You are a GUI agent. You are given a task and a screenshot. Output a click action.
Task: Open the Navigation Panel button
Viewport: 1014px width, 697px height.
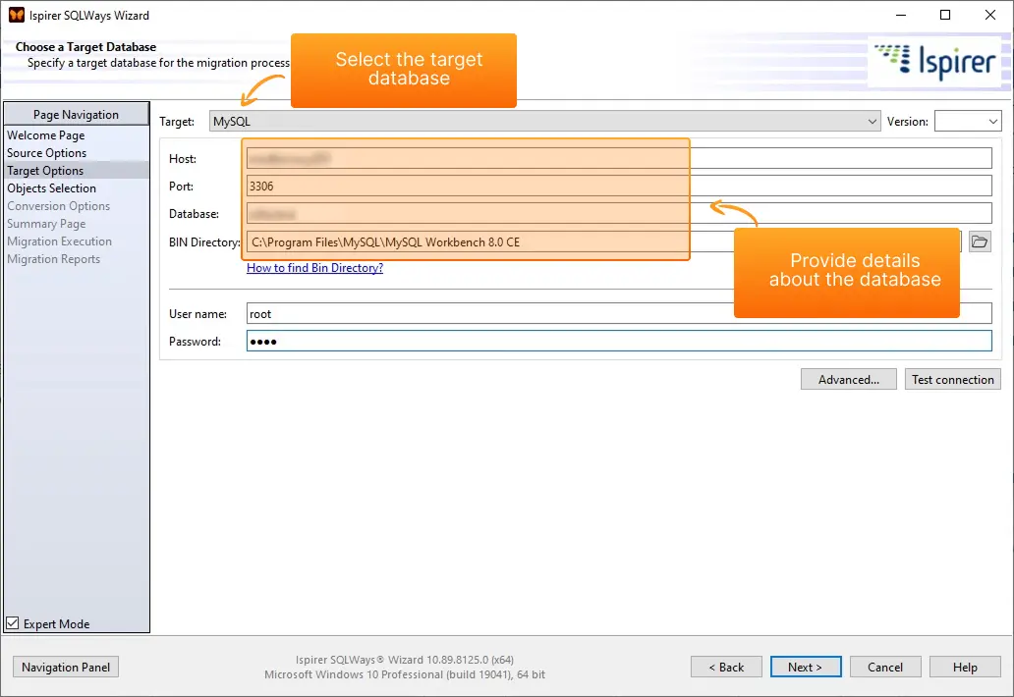66,667
